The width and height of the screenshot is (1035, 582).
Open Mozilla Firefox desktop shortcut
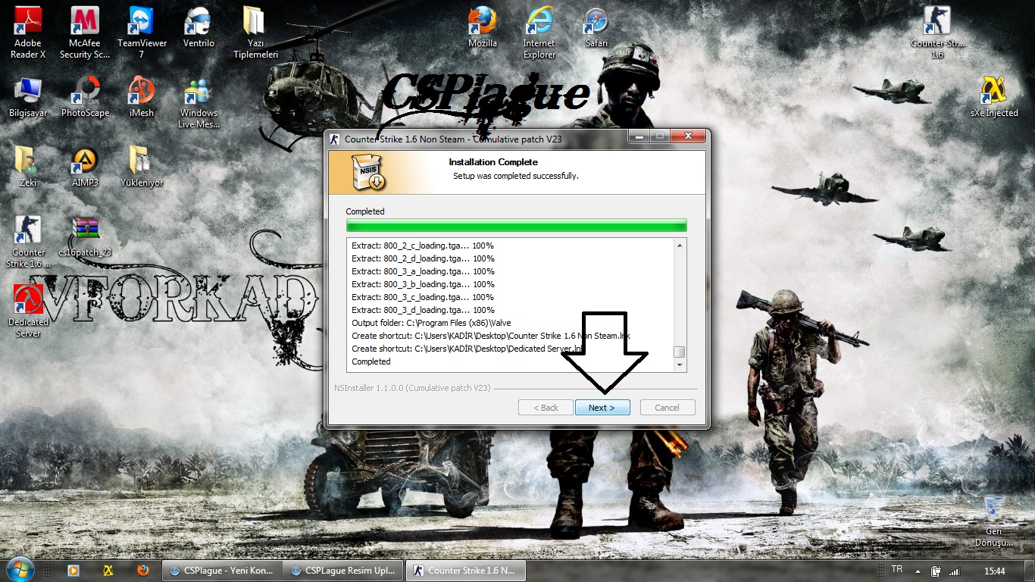482,22
